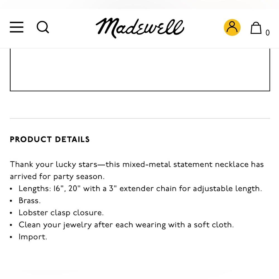The height and width of the screenshot is (279, 279).
Task: Click the statement necklace description paragraph
Action: [137, 170]
